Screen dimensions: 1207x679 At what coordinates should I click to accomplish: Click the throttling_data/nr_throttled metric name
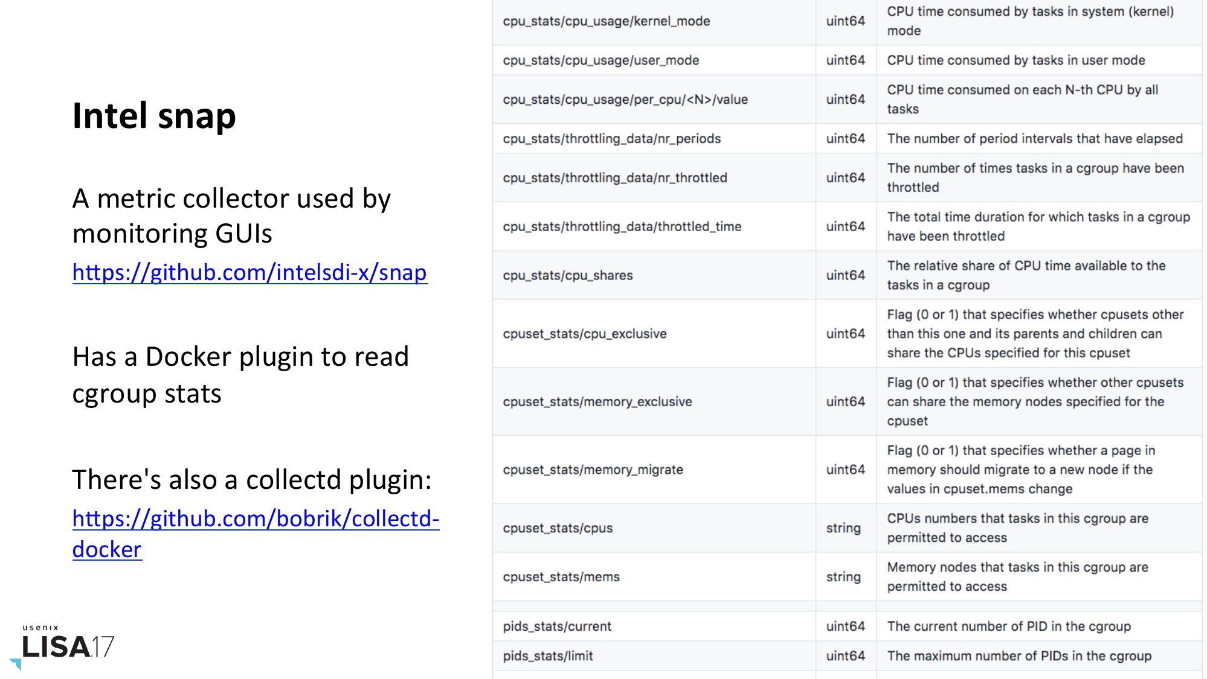(x=614, y=178)
